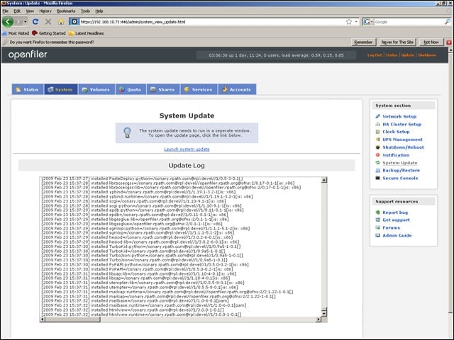
Task: Switch to the Volumes tab
Action: [x=96, y=89]
